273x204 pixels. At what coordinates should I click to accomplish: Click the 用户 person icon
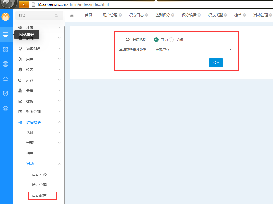point(20,59)
